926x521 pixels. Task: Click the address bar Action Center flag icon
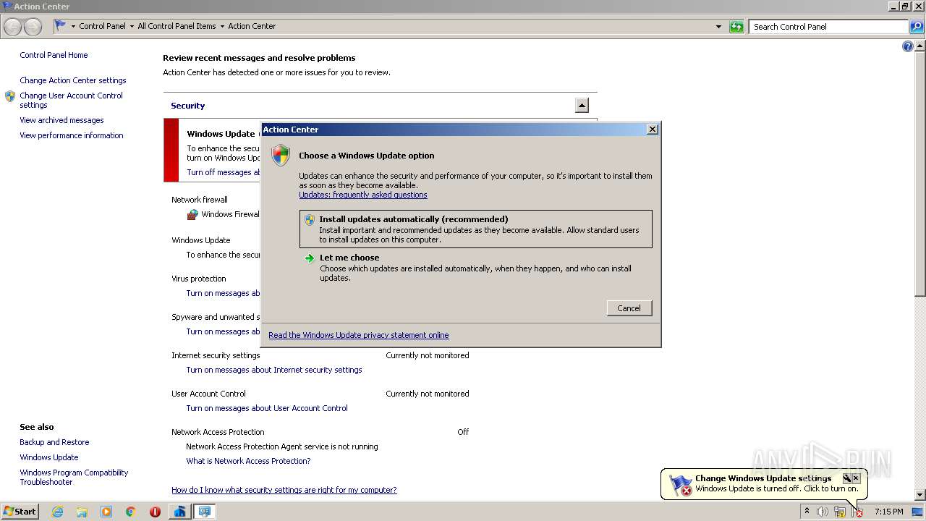(61, 25)
